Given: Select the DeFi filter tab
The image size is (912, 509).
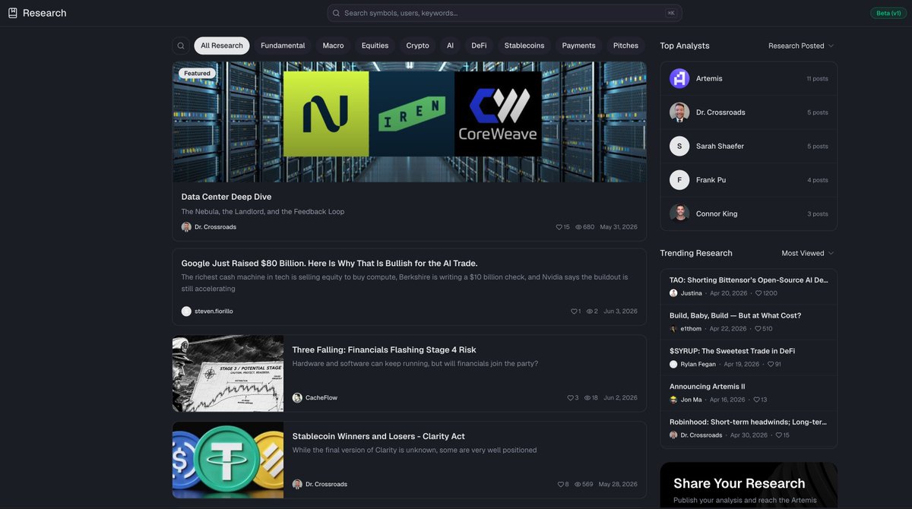Looking at the screenshot, I should pos(479,46).
